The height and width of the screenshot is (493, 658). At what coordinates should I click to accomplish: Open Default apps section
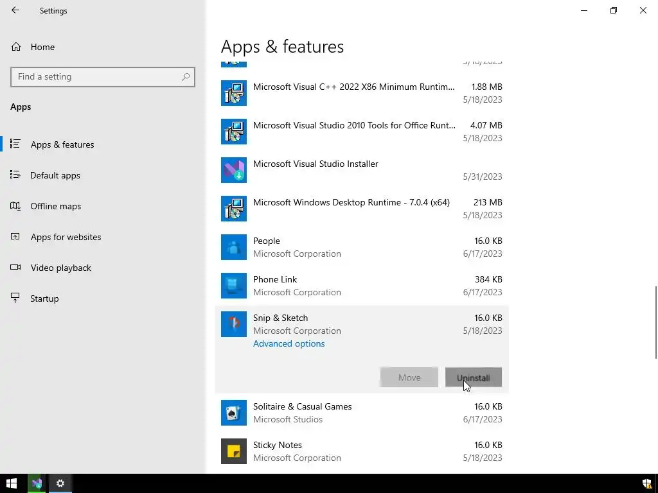click(x=103, y=175)
